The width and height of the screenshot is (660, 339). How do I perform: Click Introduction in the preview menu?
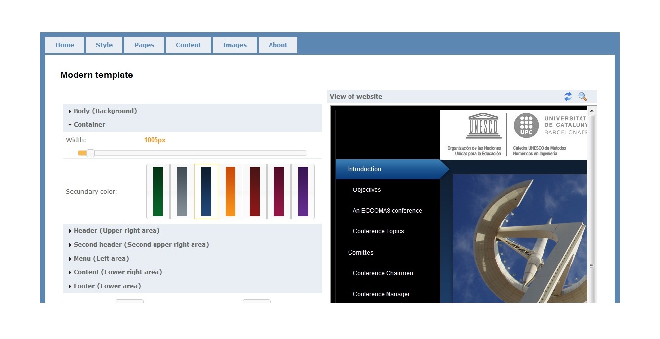coord(364,169)
